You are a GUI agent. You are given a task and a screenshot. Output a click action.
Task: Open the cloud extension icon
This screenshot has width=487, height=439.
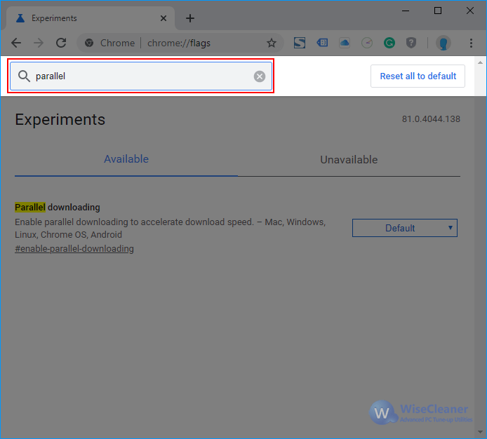point(345,43)
